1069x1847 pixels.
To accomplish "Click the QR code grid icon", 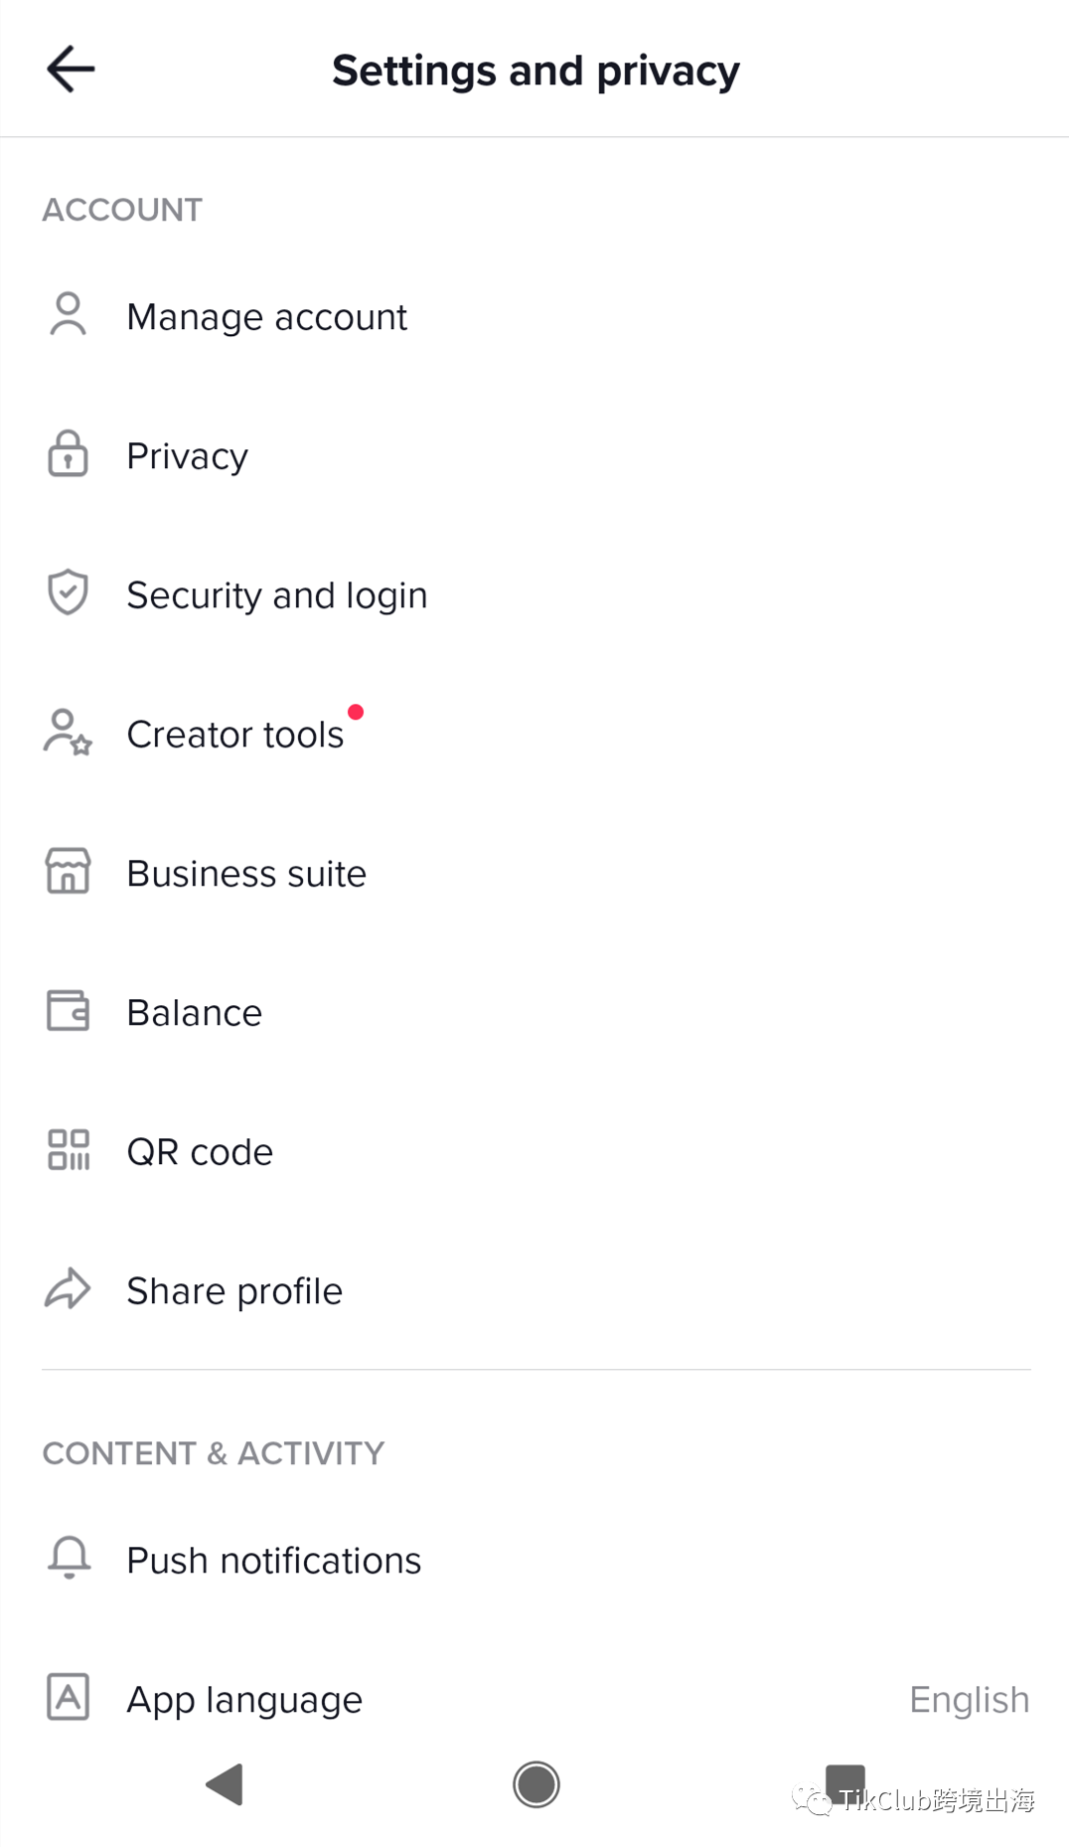I will 69,1150.
